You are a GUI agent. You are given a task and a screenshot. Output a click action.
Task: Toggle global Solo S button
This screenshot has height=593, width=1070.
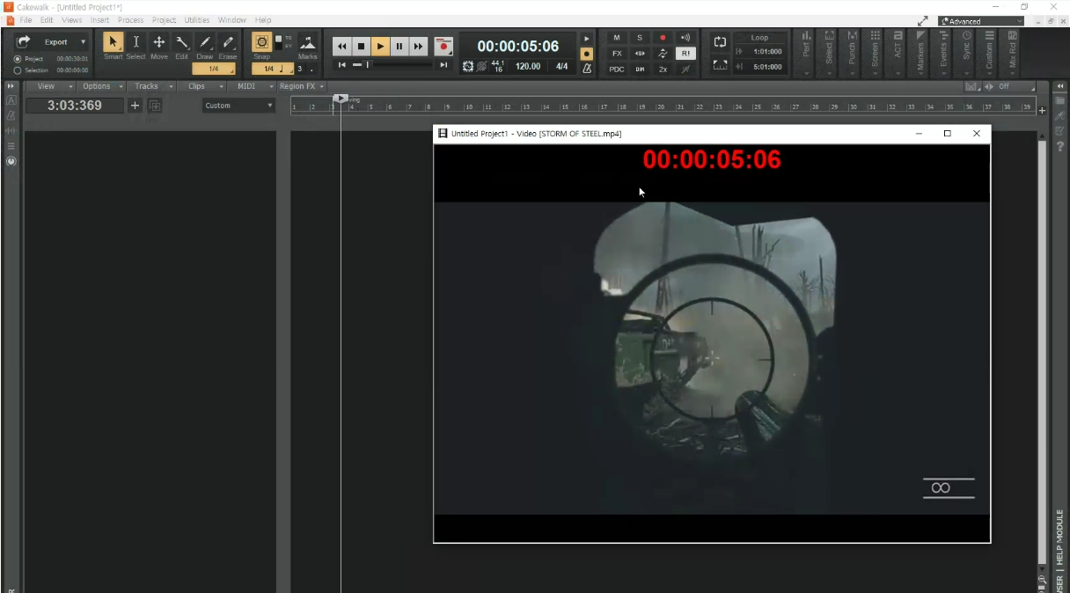[640, 38]
